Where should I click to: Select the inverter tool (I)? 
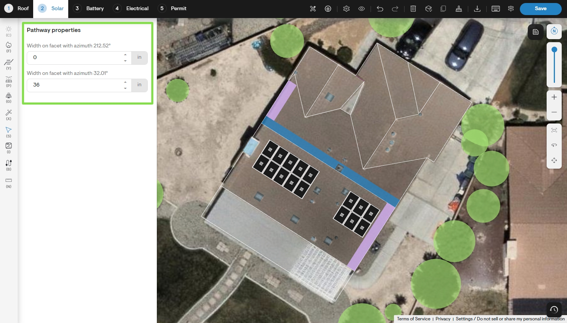tap(9, 148)
